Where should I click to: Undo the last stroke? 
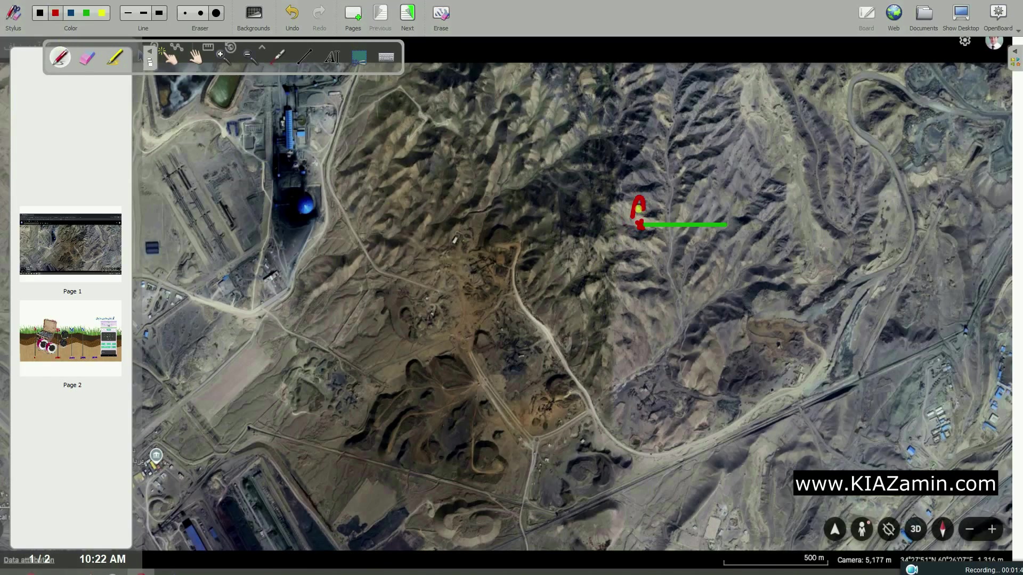[292, 17]
